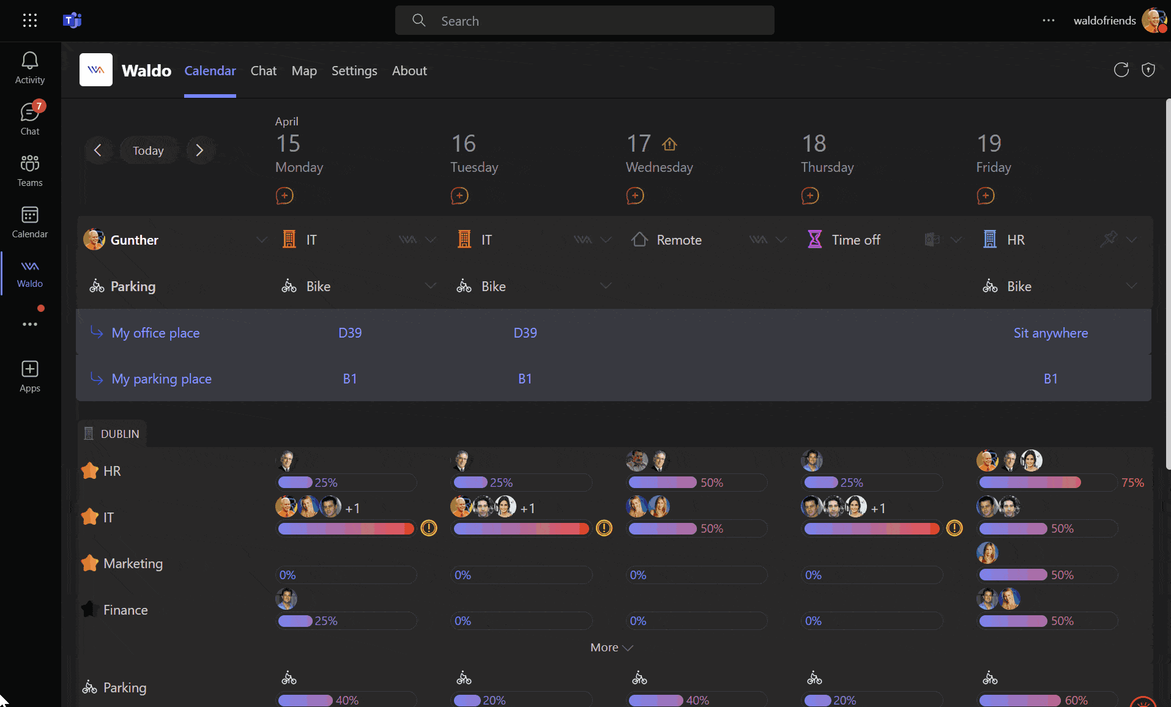Screen dimensions: 1171x707
Task: Open Teams in the left sidebar
Action: tap(29, 170)
